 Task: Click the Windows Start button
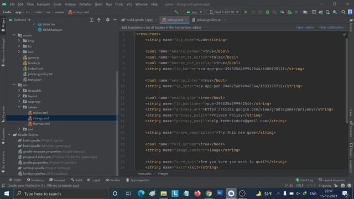[7, 193]
